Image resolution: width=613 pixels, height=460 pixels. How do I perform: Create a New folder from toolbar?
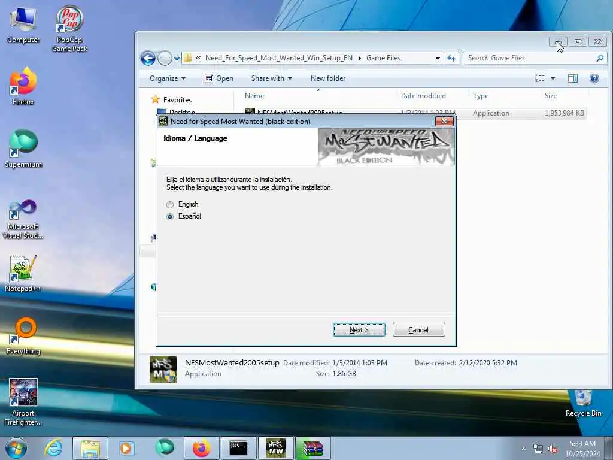[328, 78]
